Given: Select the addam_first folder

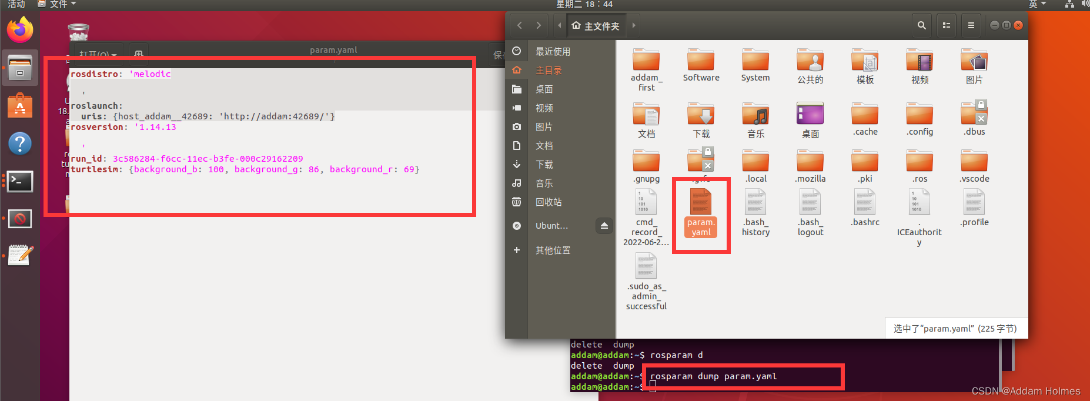Looking at the screenshot, I should pos(646,69).
